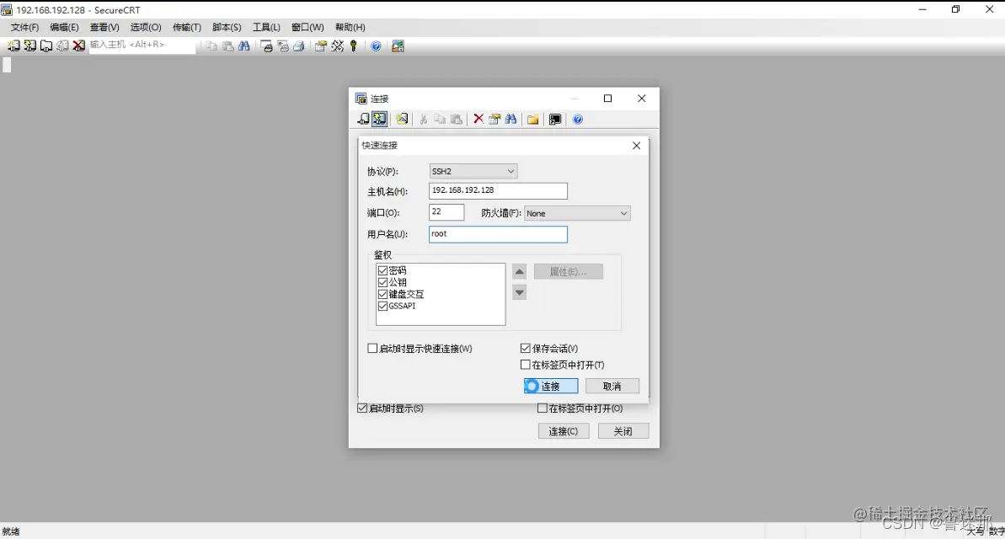Click blue Help icon in 连接 dialog
The height and width of the screenshot is (539, 1005).
point(578,120)
